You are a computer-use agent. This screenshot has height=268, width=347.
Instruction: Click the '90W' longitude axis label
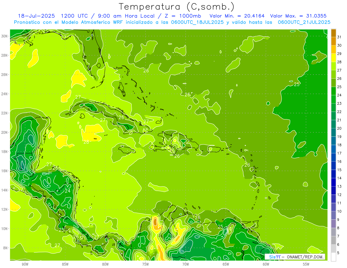point(25,264)
